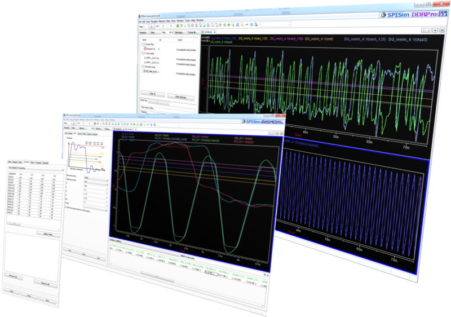Open the Window menu in top window
Screen dimensions: 451x317
click(180, 21)
